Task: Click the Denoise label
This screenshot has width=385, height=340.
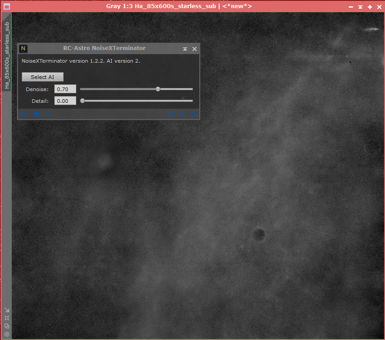Action: point(37,89)
